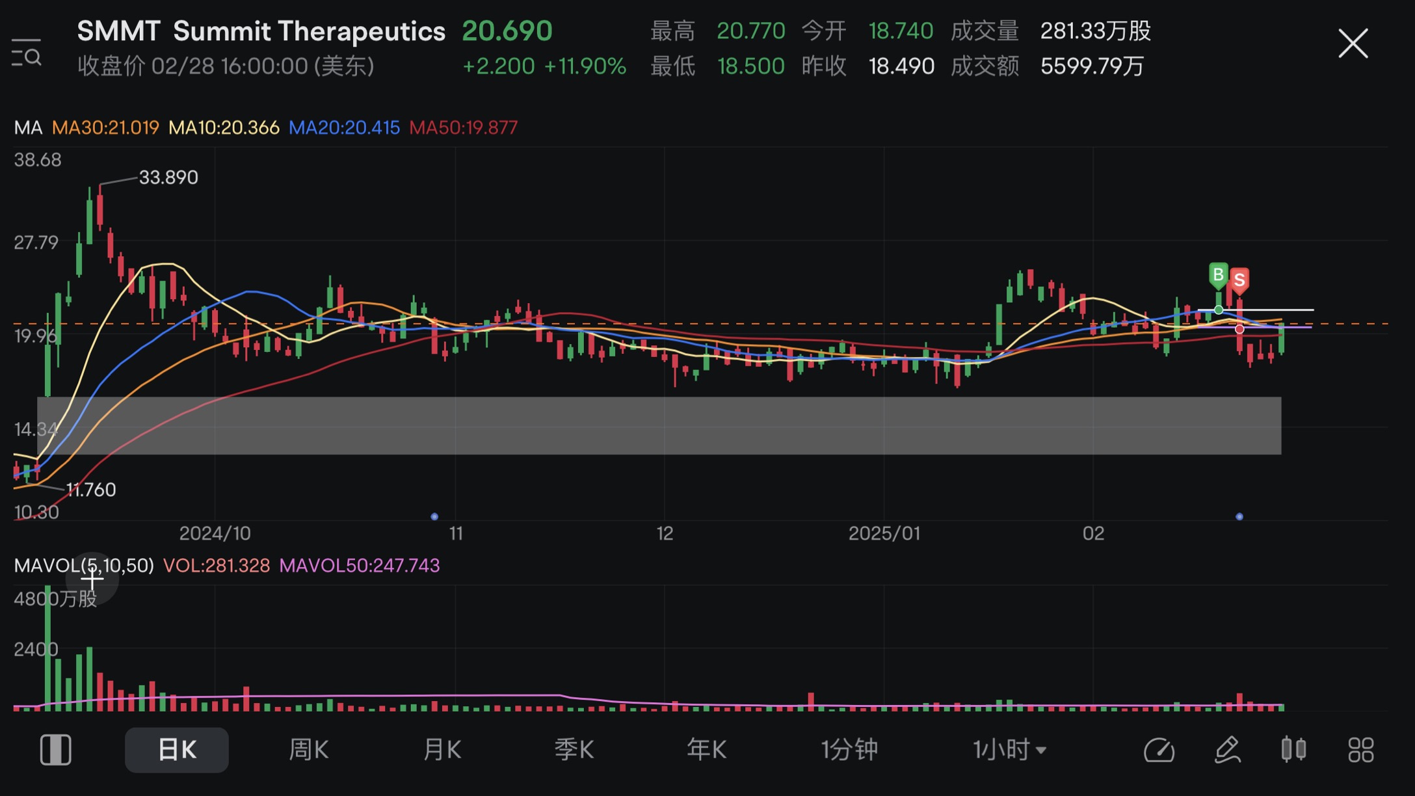Screen dimensions: 1415x796
Task: Click the 今开 18.740 value
Action: [867, 31]
